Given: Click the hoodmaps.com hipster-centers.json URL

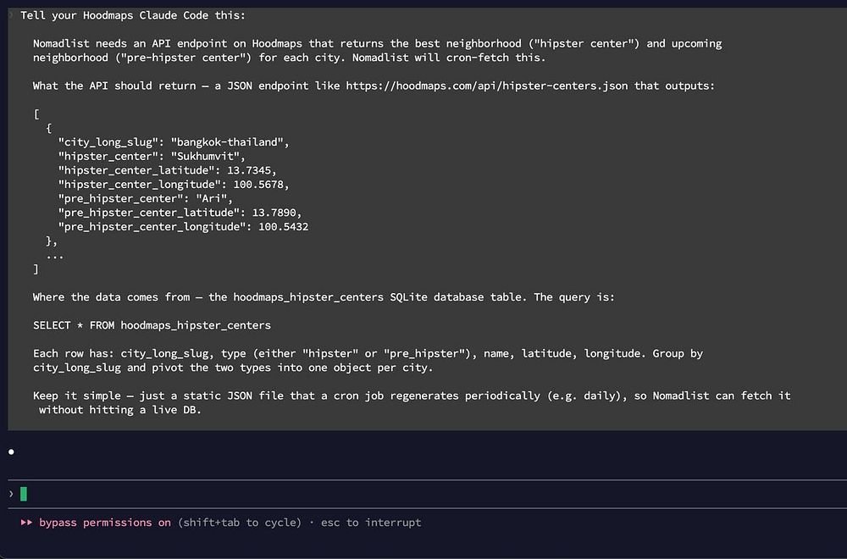Looking at the screenshot, I should pyautogui.click(x=487, y=86).
